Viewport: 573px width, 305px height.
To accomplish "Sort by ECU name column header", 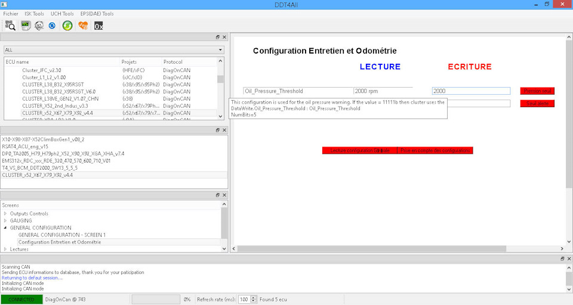I will click(62, 62).
